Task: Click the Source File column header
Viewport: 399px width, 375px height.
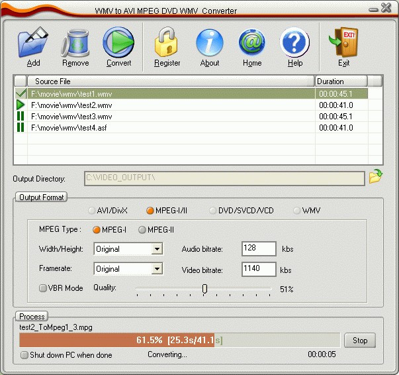Action: point(171,81)
